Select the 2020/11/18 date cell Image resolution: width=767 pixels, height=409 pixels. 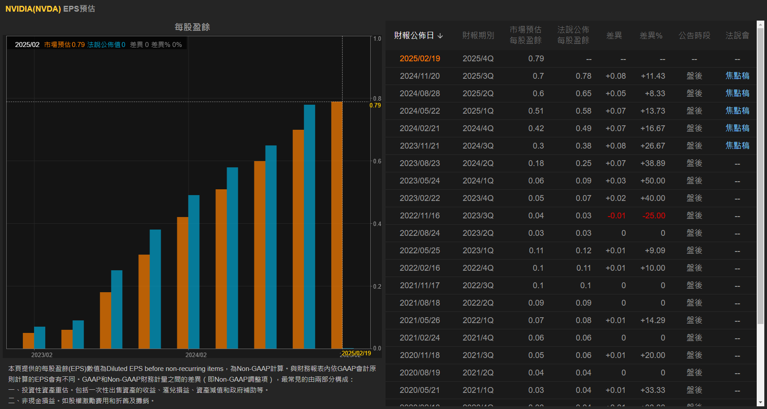click(x=420, y=355)
